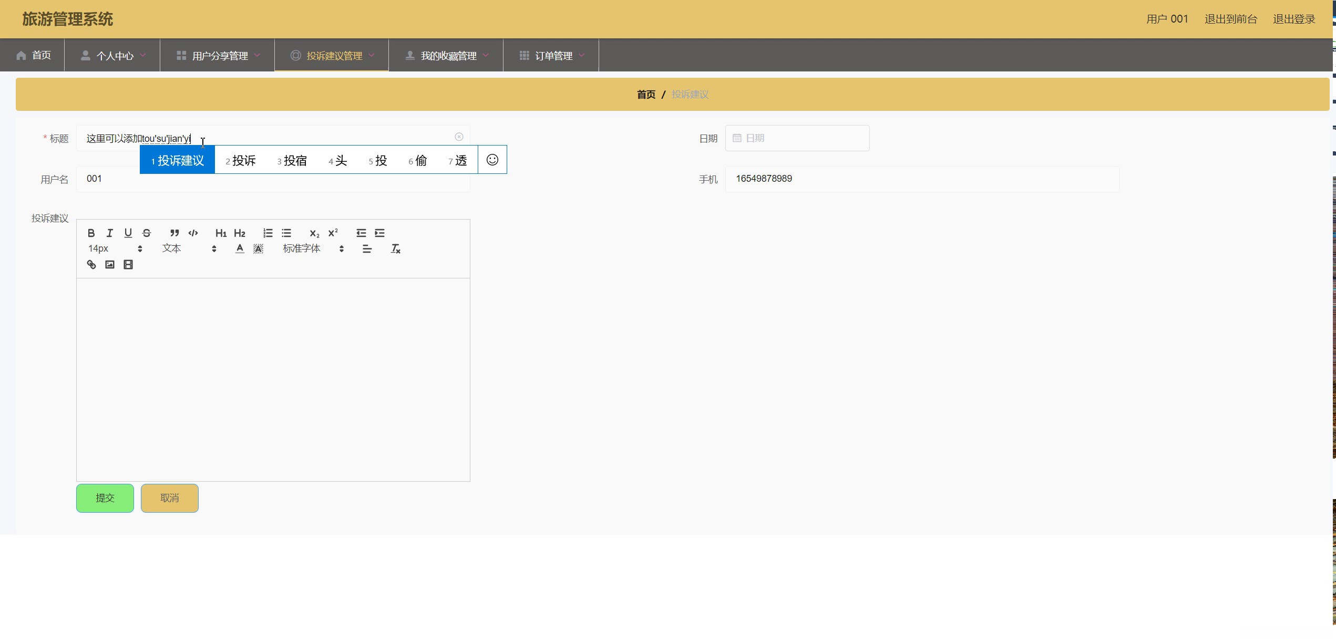Click the ordered list icon
This screenshot has height=643, width=1336.
point(268,233)
